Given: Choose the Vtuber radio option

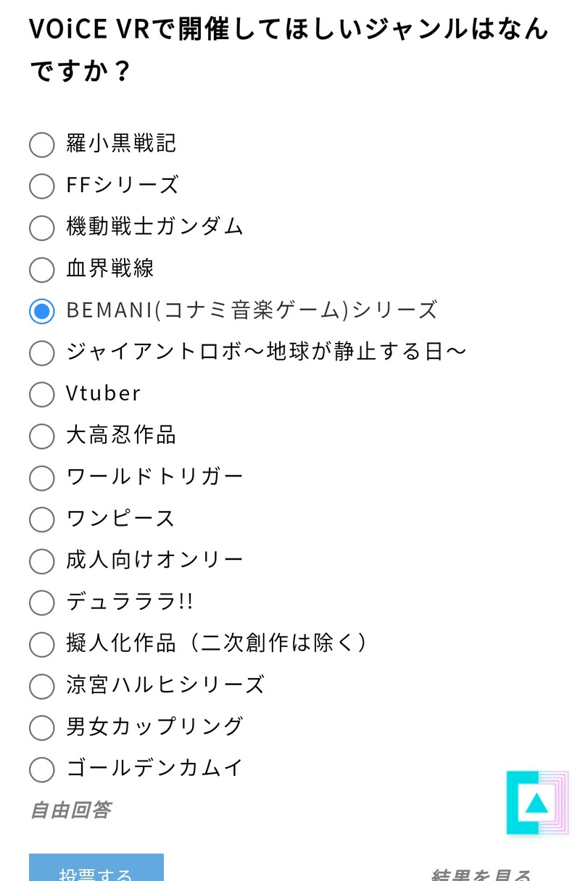Looking at the screenshot, I should (42, 394).
